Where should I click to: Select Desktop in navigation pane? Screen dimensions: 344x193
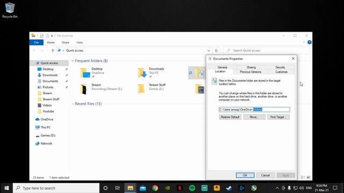pos(48,69)
